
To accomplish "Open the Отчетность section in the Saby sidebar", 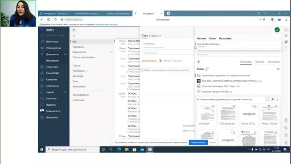I will pyautogui.click(x=52, y=41).
